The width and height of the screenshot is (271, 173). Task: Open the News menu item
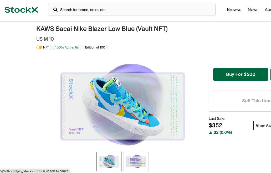[253, 10]
